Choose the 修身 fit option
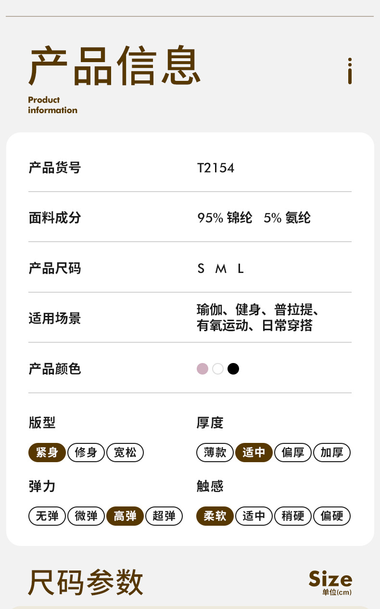The image size is (380, 609). (86, 453)
